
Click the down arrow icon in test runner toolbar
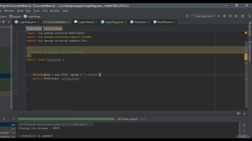[4, 119]
